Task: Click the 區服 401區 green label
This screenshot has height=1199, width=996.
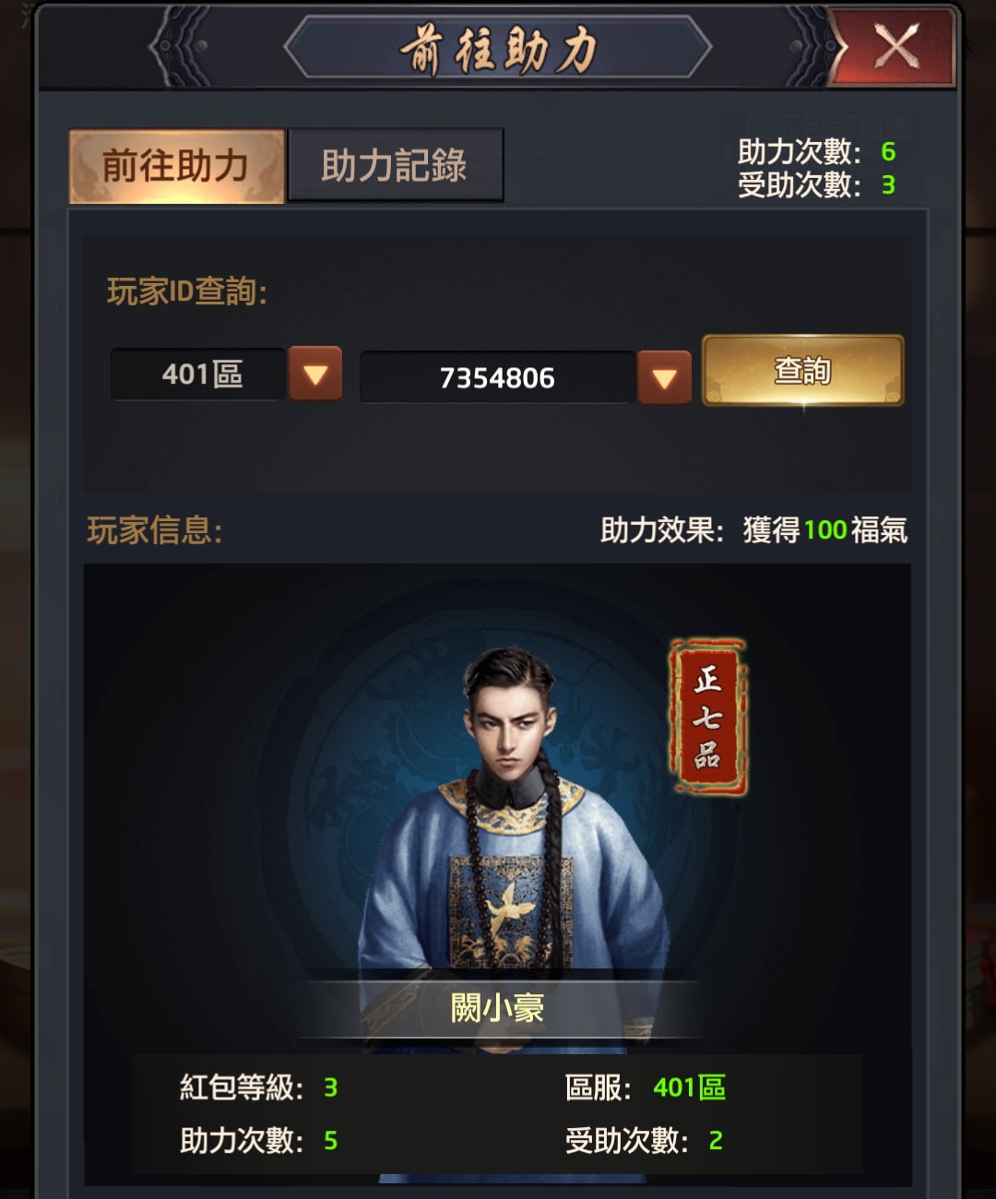Action: [x=689, y=1087]
